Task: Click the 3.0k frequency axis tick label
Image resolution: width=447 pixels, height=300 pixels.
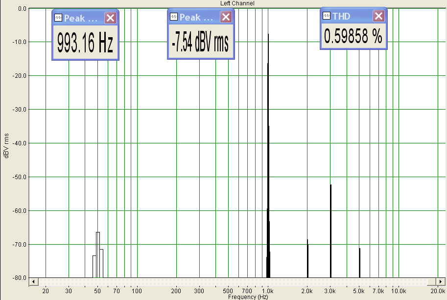Action: click(330, 291)
